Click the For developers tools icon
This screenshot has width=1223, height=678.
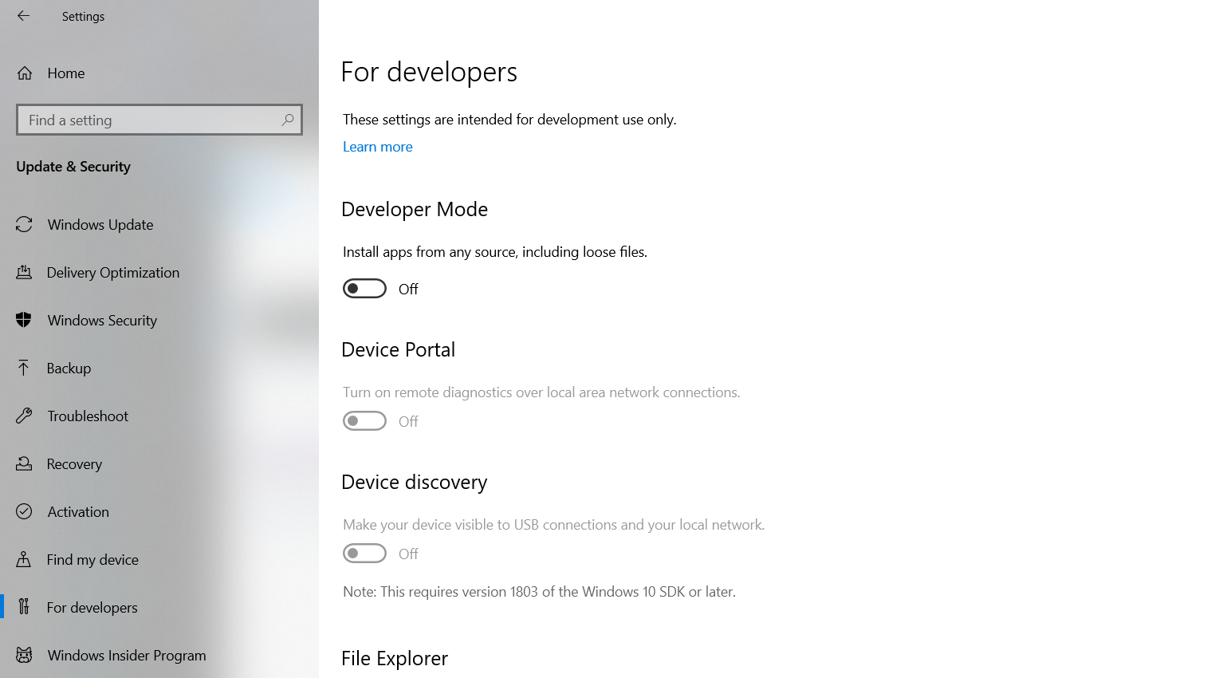pos(24,608)
